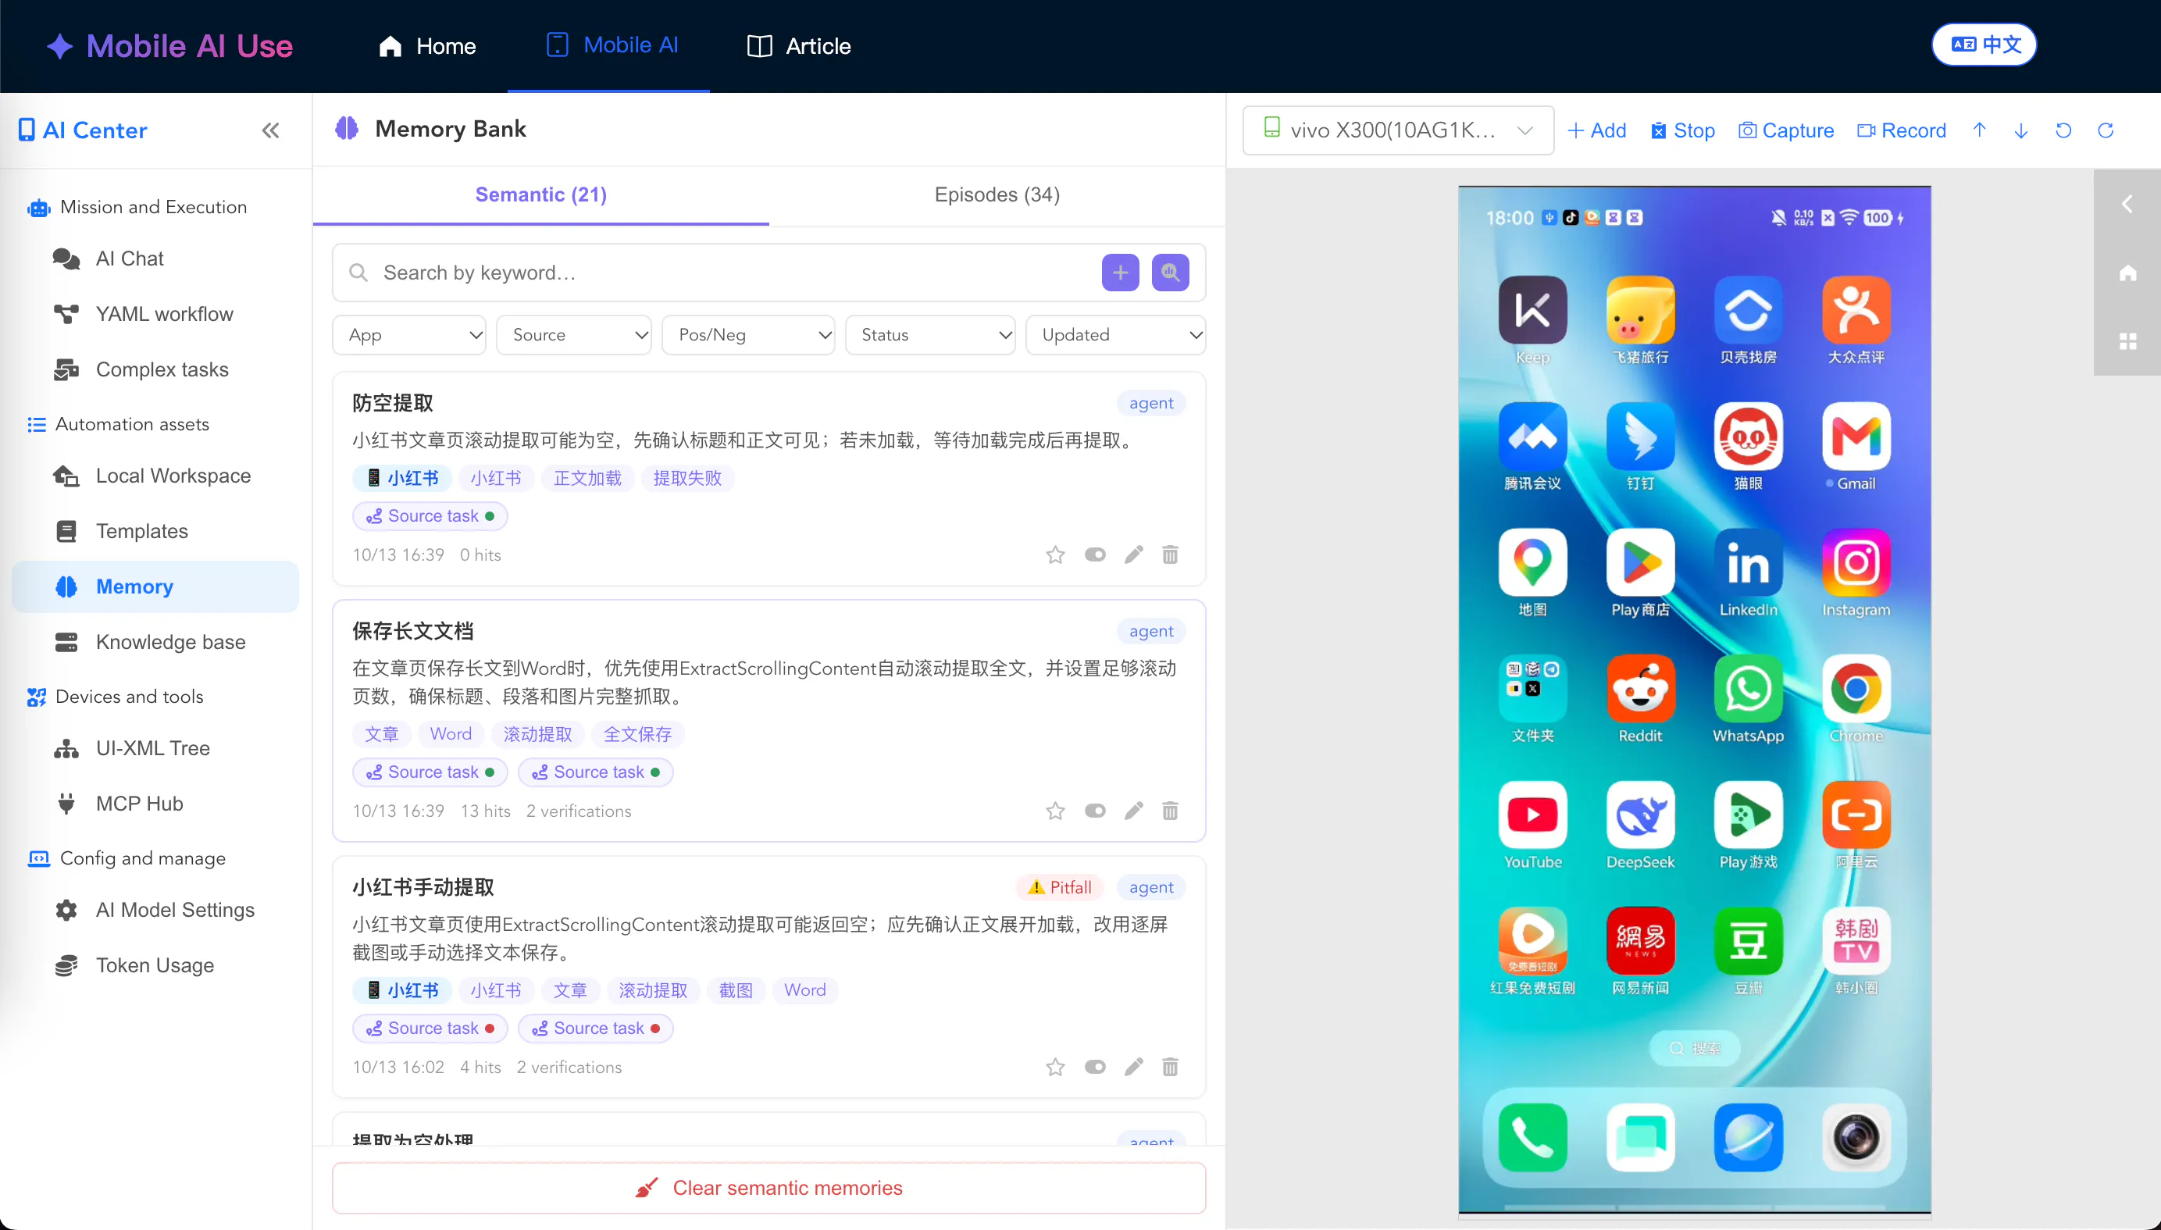The image size is (2161, 1230).
Task: Click the rotate counter-clockwise device icon
Action: click(x=2063, y=130)
